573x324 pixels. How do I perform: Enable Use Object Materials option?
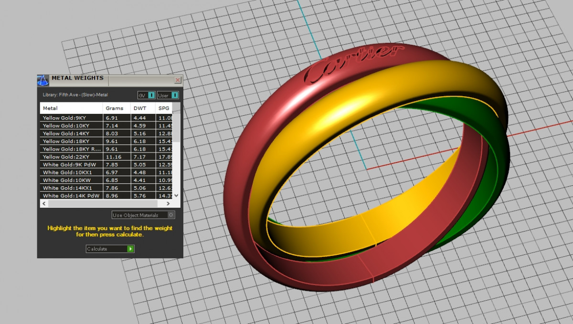click(171, 215)
